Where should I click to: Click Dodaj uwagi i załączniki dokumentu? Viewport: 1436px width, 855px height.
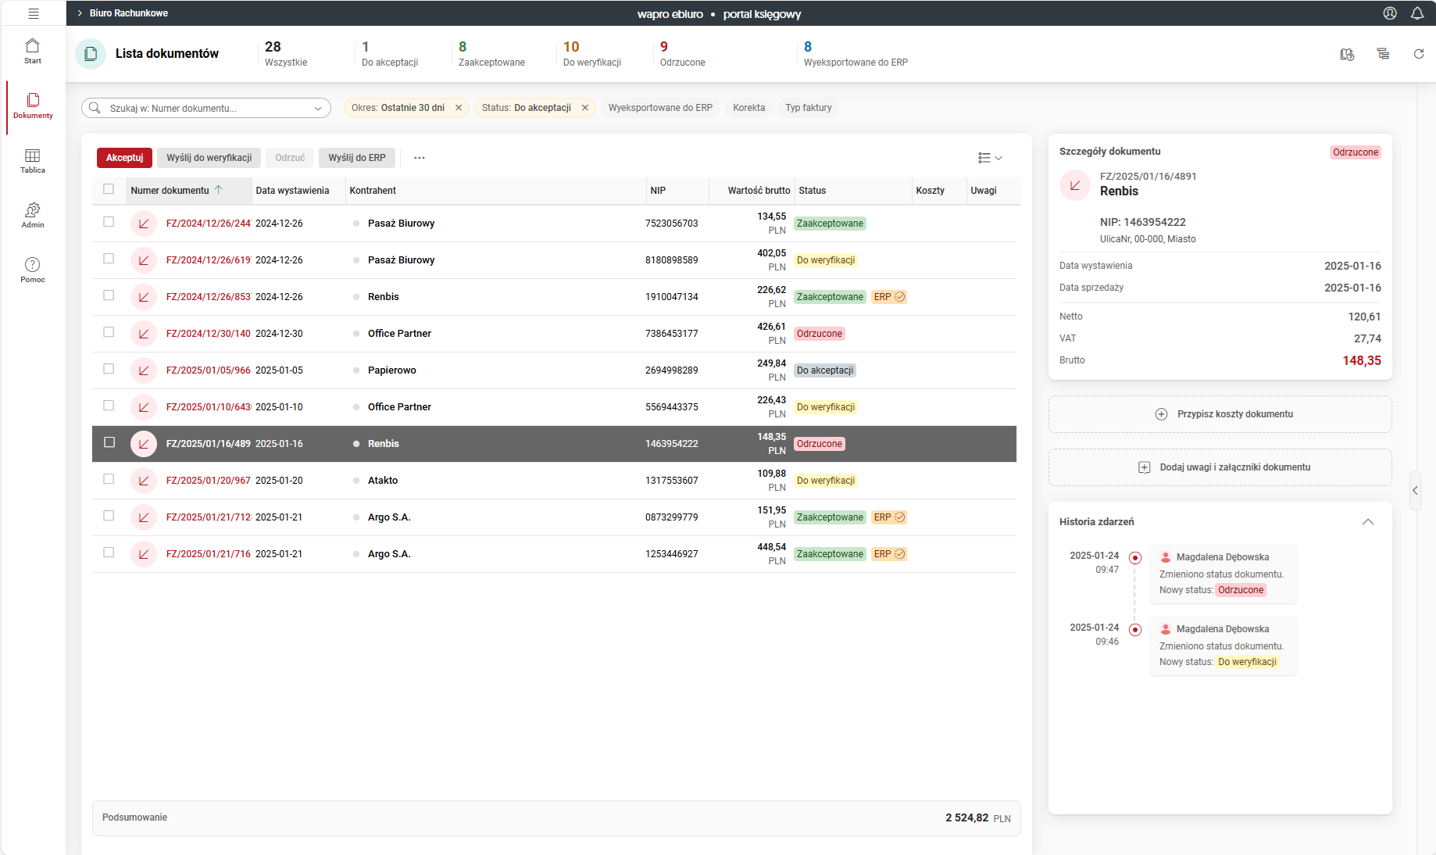click(x=1220, y=467)
